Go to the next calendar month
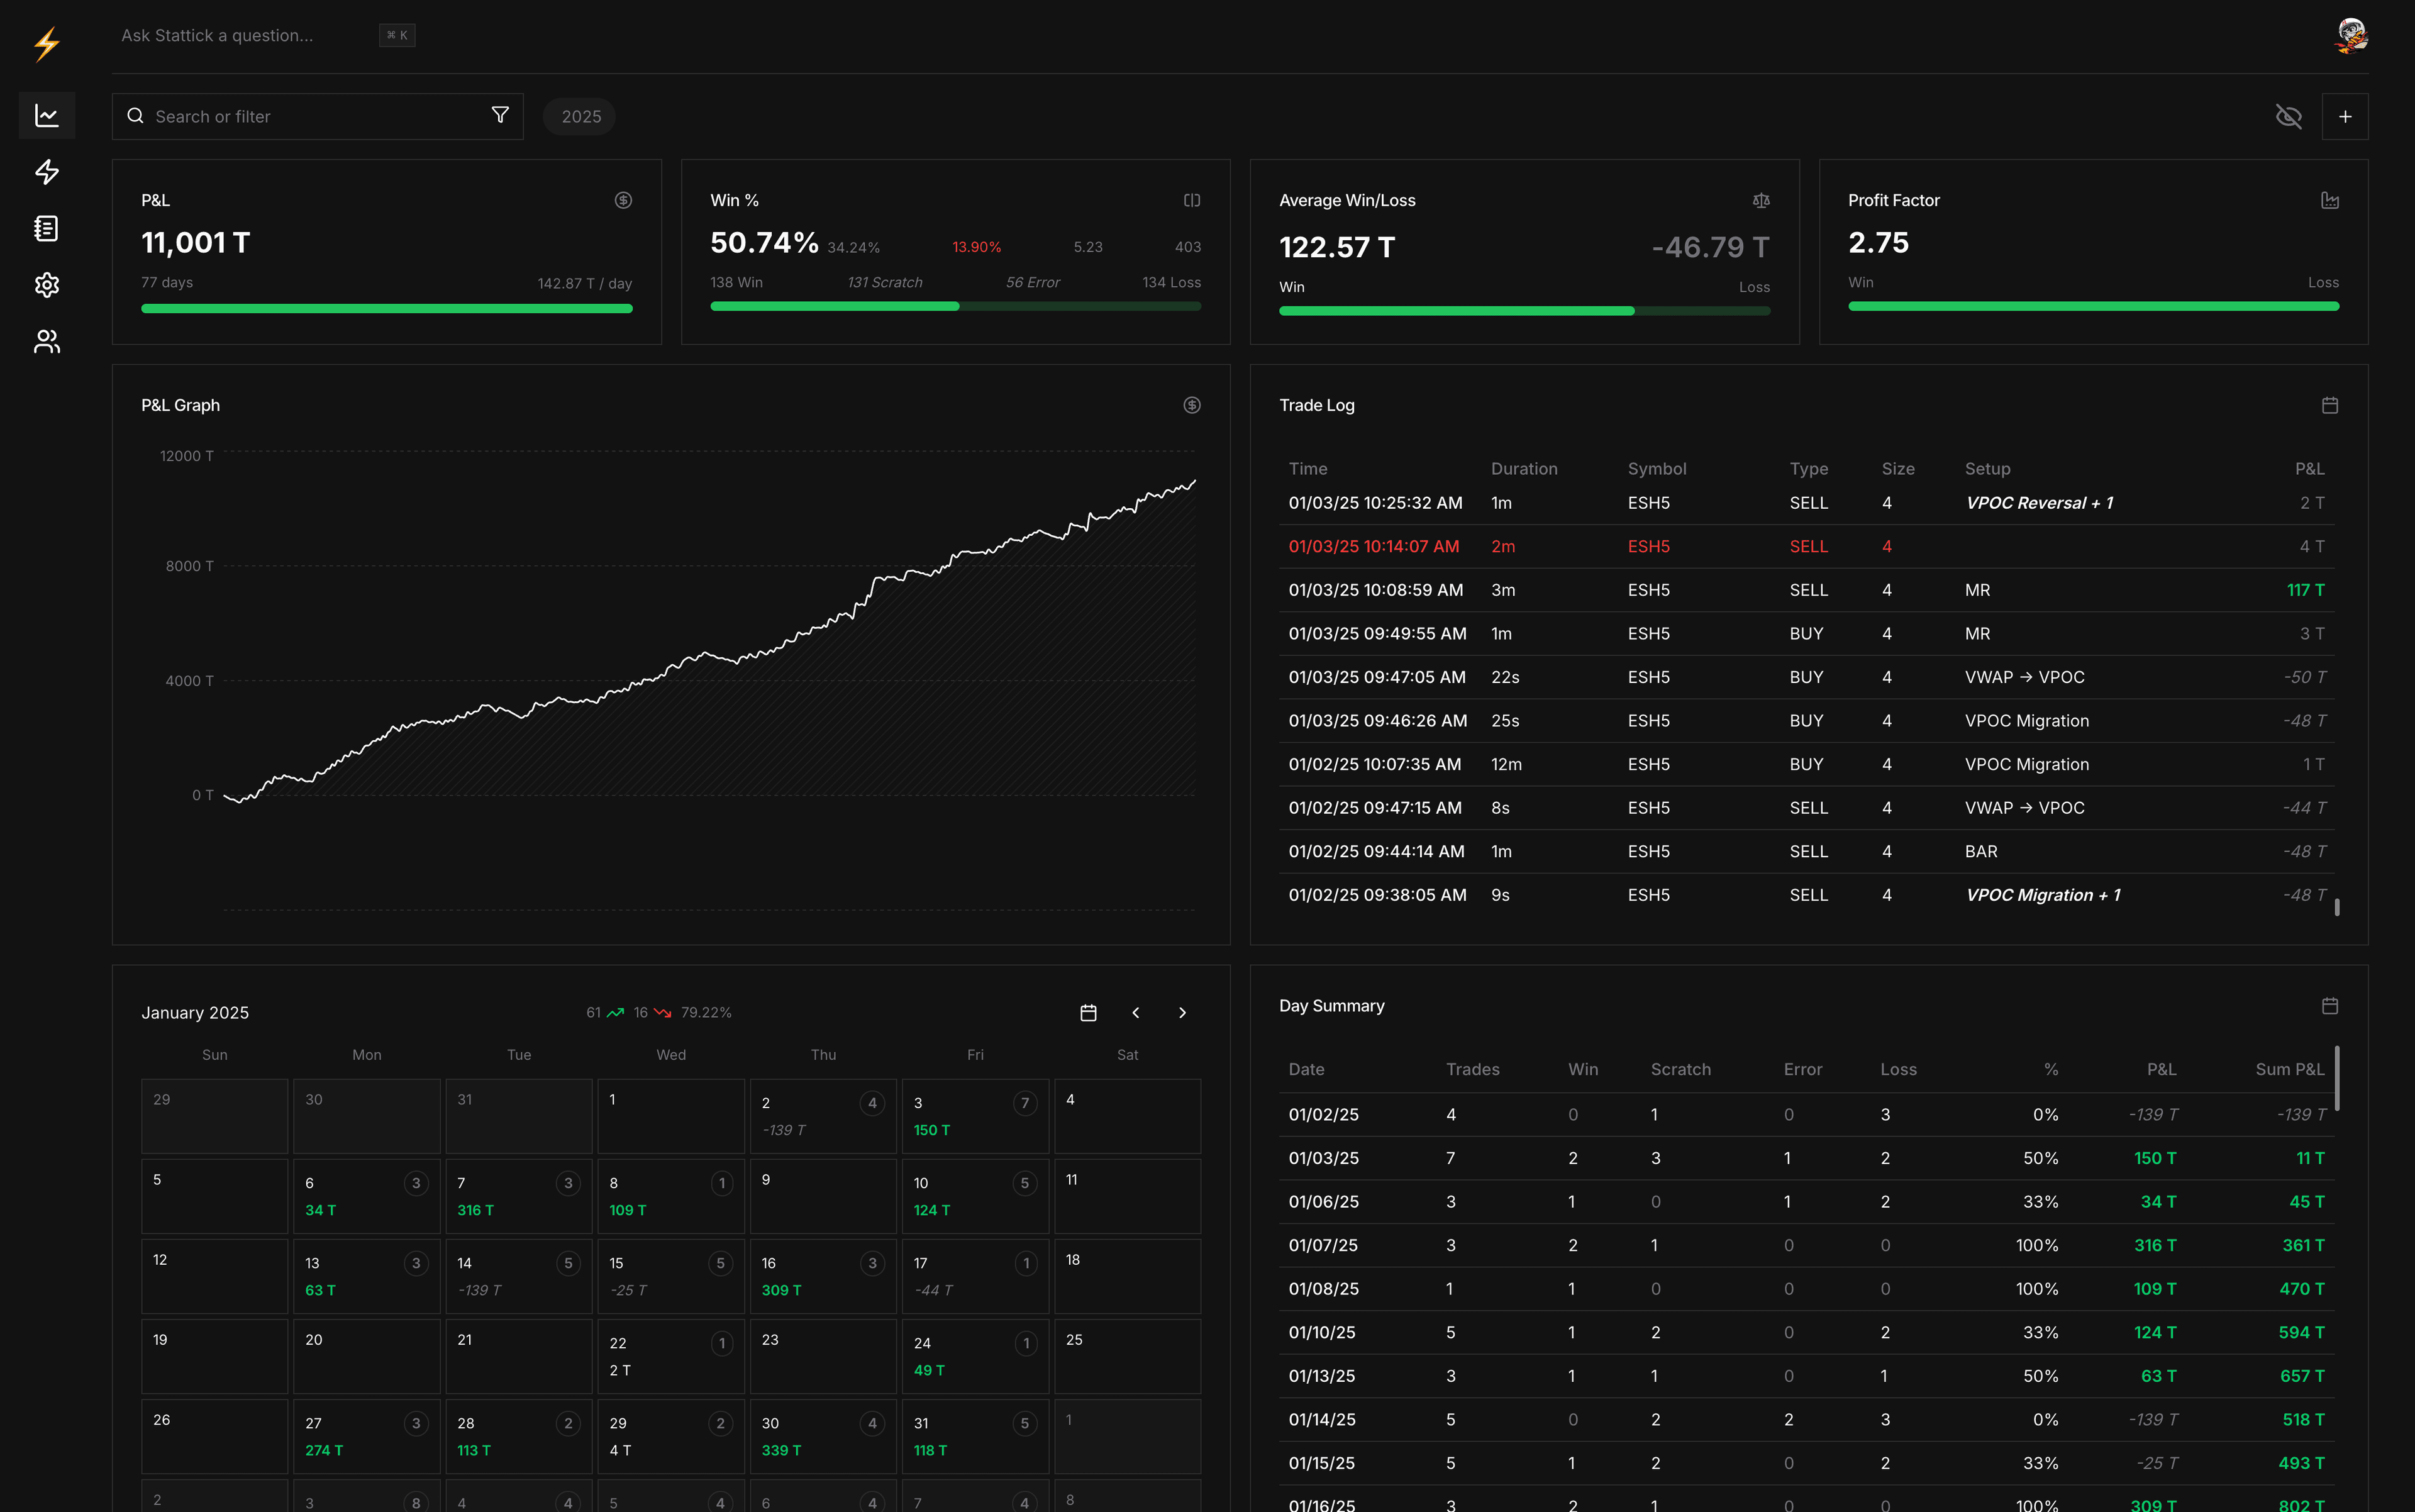This screenshot has width=2415, height=1512. point(1182,1013)
